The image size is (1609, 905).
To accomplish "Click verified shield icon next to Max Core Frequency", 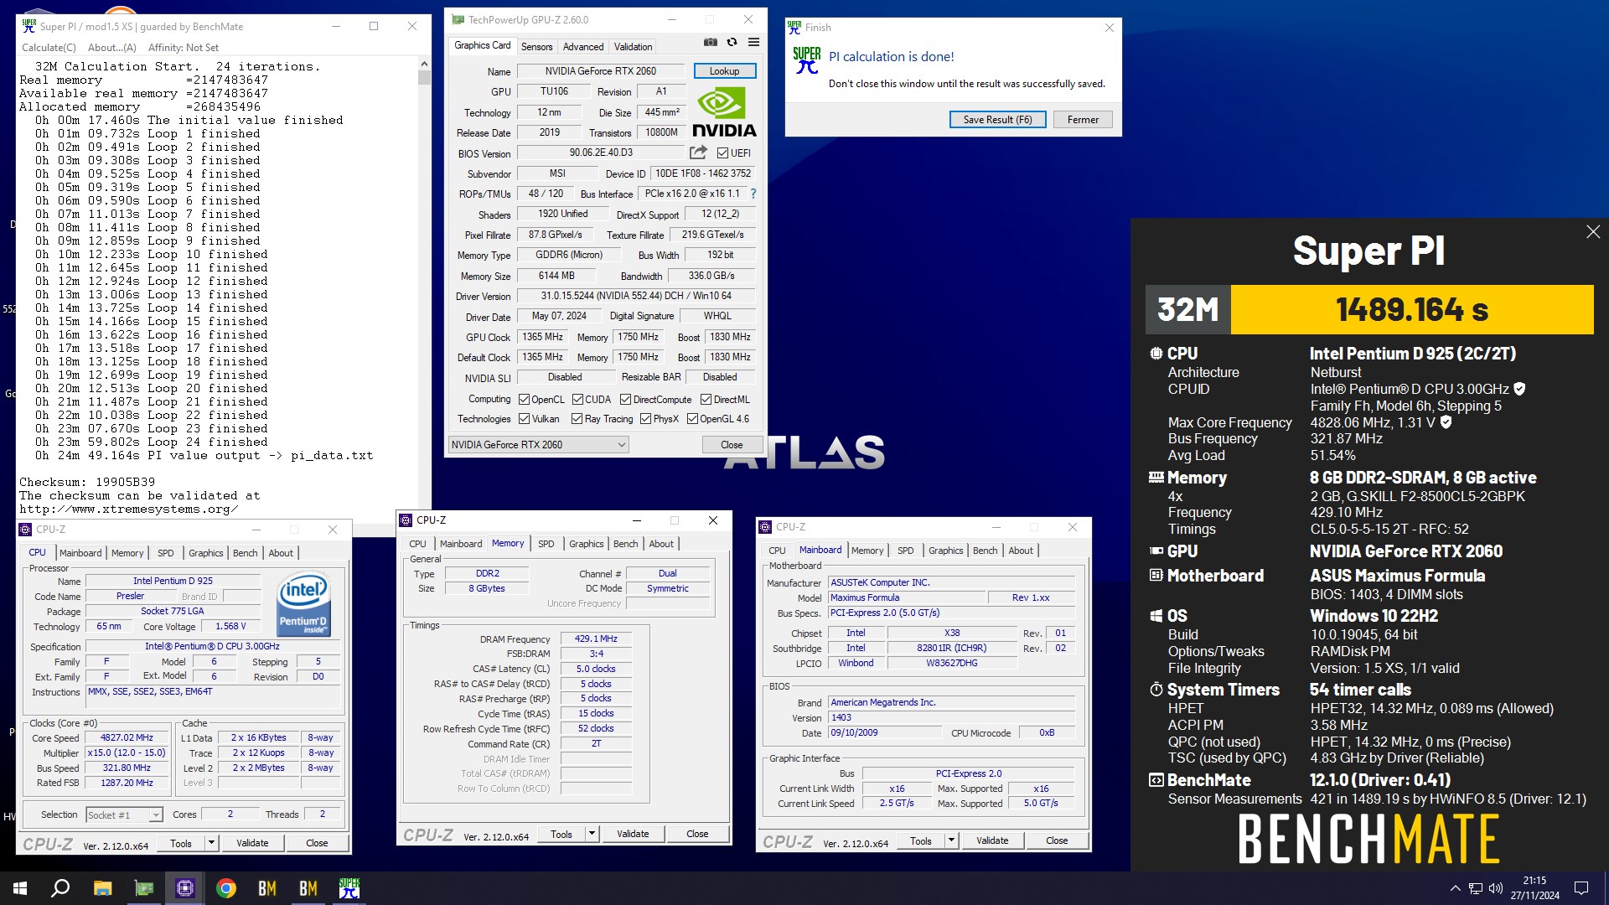I will click(x=1446, y=422).
